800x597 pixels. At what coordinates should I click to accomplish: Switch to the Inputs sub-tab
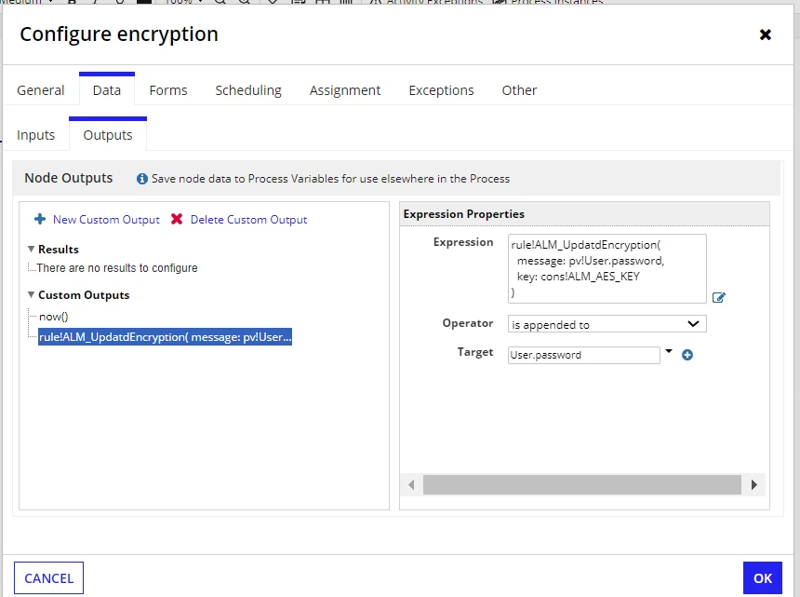[35, 135]
